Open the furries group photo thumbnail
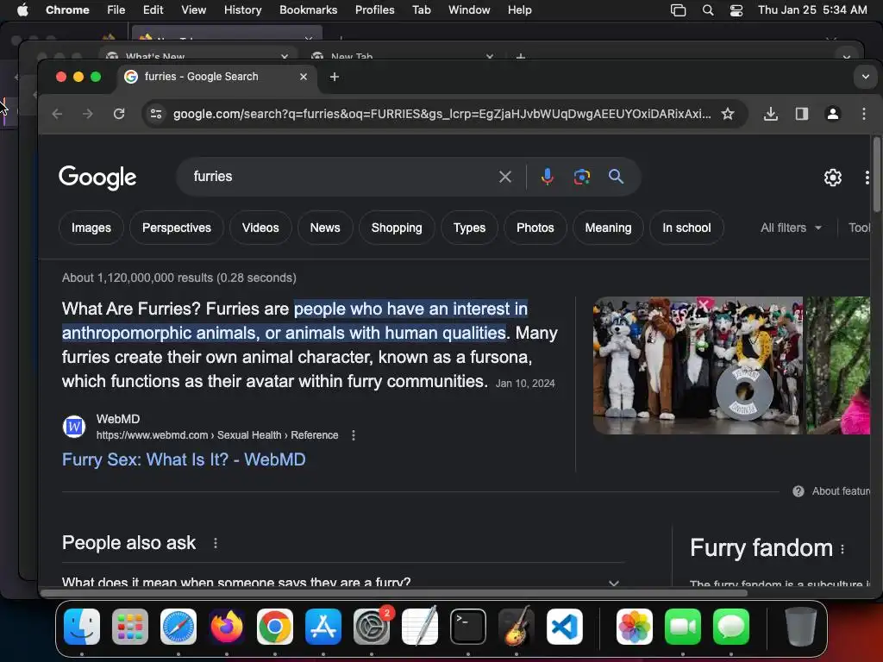This screenshot has width=883, height=662. [x=698, y=365]
